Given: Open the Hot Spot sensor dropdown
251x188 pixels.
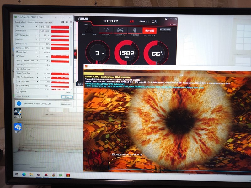Looking at the screenshot, I should pyautogui.click(x=37, y=39).
